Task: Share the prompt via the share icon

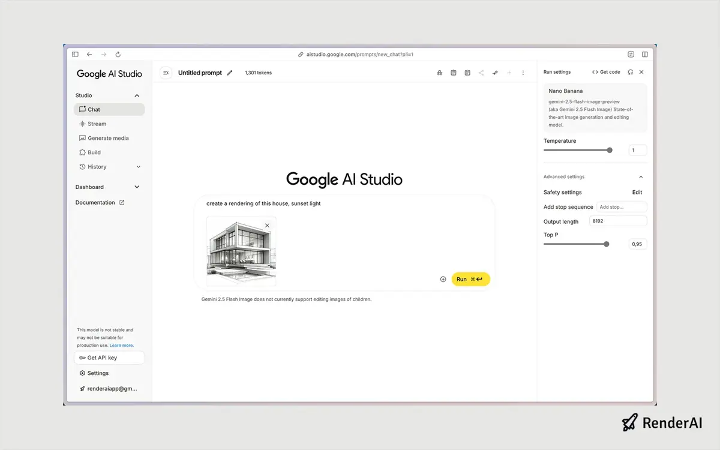Action: pos(481,72)
